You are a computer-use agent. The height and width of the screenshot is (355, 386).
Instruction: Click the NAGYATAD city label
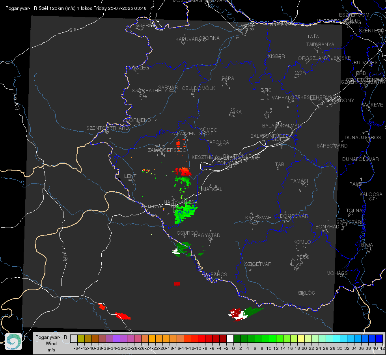pos(207,235)
